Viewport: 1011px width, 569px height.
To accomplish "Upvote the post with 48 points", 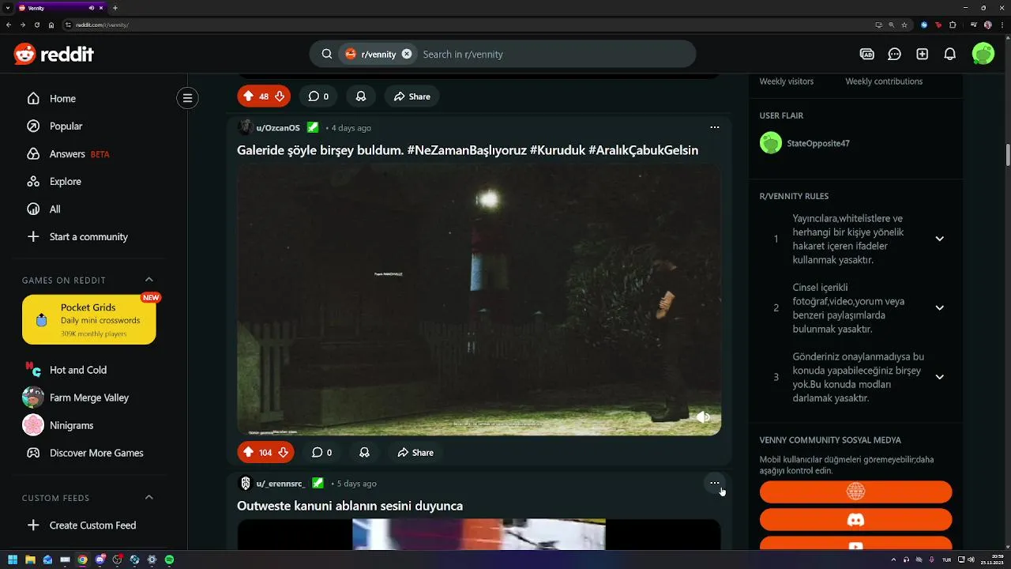I will pyautogui.click(x=248, y=96).
